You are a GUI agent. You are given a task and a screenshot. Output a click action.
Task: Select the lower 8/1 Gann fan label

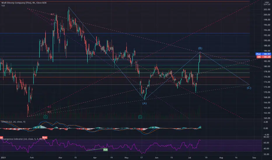49,112
